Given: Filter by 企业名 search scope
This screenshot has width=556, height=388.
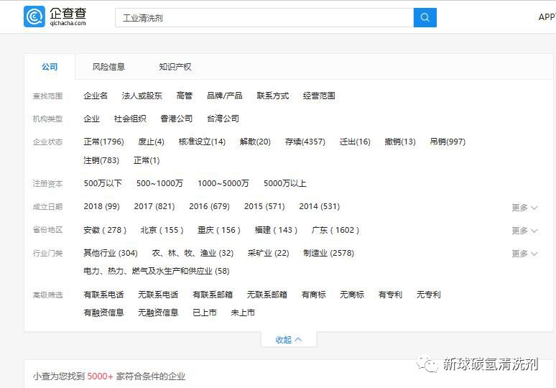Looking at the screenshot, I should coord(96,96).
